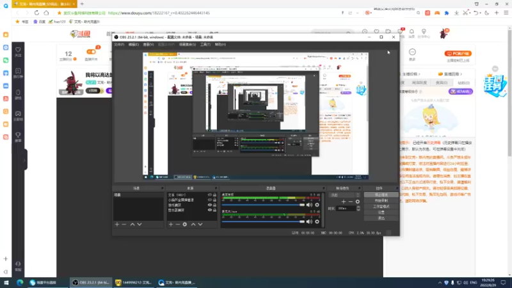Pop out the 控件 dock panel
The width and height of the screenshot is (512, 288).
tap(397, 188)
